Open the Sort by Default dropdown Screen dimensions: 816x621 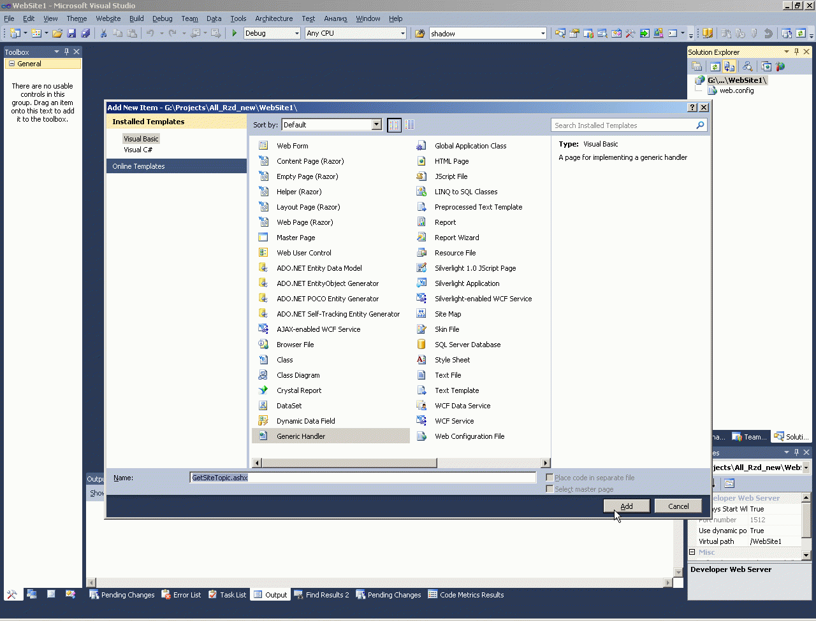[377, 125]
